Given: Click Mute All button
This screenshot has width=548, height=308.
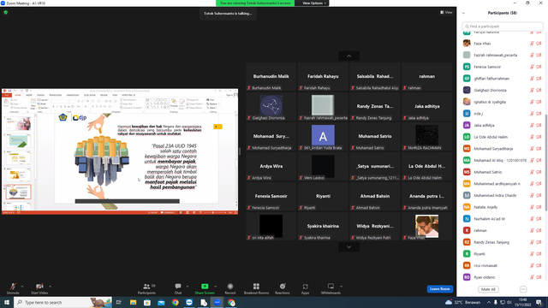Looking at the screenshot, I should [488, 289].
